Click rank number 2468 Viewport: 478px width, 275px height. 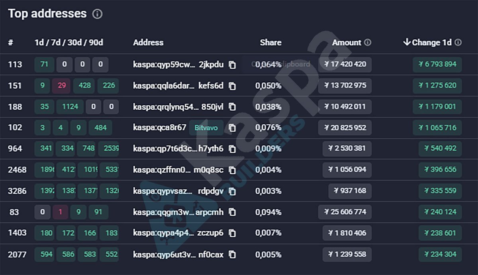[x=17, y=170]
